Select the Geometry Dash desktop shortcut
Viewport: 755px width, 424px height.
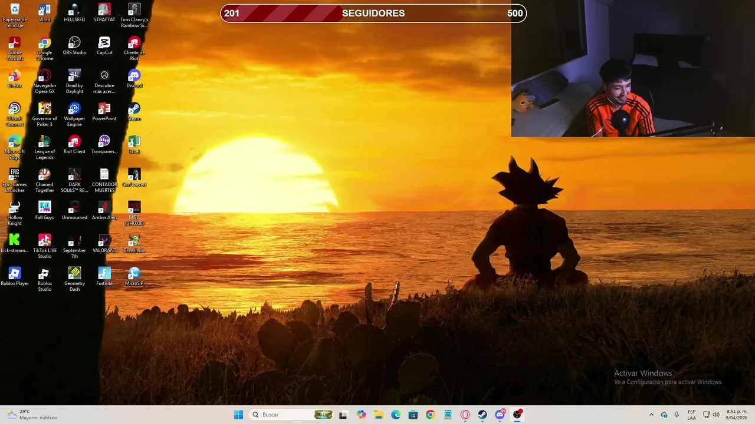(74, 280)
